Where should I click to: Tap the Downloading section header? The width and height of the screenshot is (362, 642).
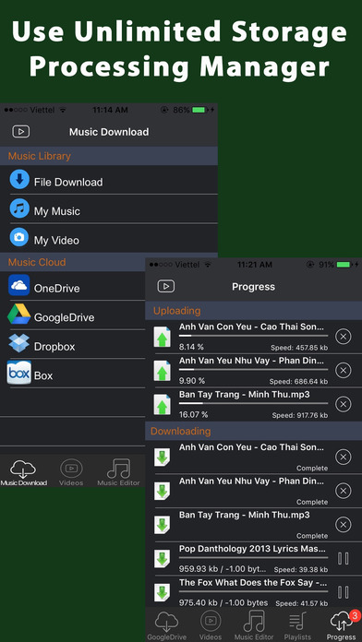[253, 431]
